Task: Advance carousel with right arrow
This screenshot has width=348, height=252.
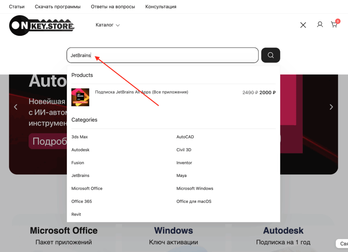Action: pos(331,107)
